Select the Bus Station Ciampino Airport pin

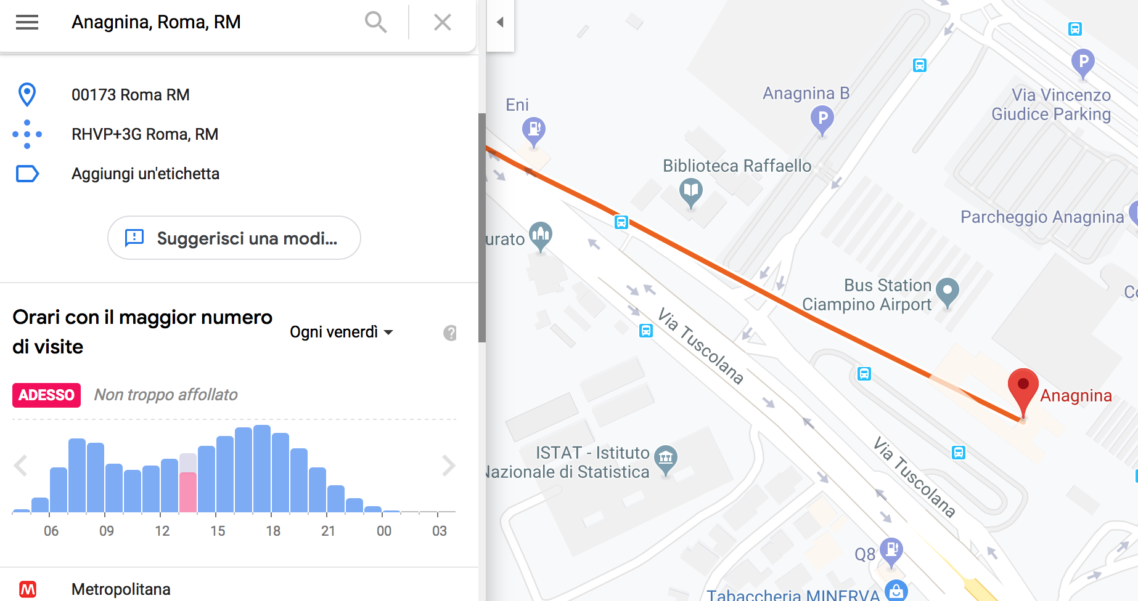pyautogui.click(x=947, y=291)
